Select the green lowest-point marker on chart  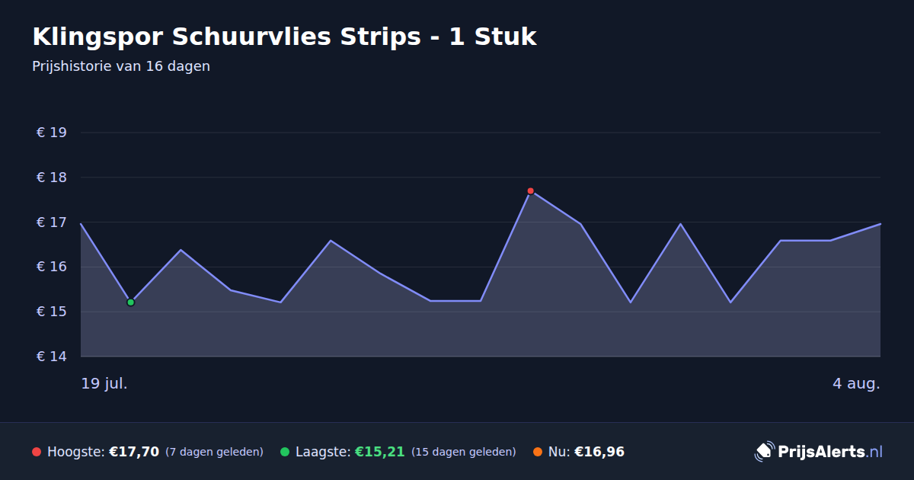tap(130, 302)
